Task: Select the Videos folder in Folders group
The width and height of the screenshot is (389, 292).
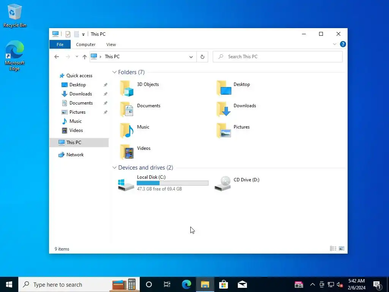Action: tap(135, 152)
